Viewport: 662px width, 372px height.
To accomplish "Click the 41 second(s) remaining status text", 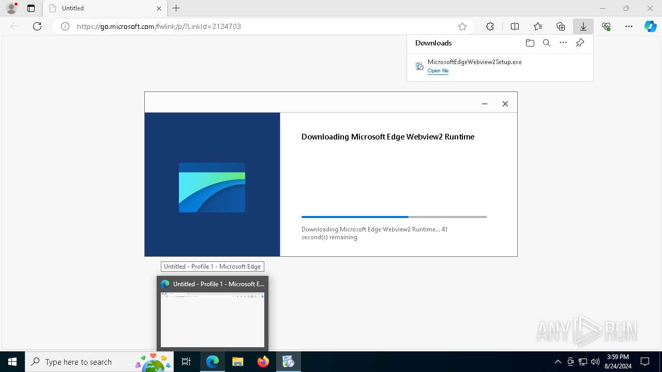I will click(x=375, y=233).
